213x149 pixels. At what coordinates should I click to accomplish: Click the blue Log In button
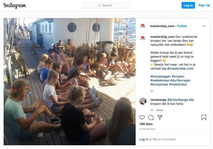point(188,5)
